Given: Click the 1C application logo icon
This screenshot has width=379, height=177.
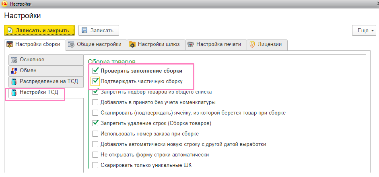Looking at the screenshot, I should [4, 3].
